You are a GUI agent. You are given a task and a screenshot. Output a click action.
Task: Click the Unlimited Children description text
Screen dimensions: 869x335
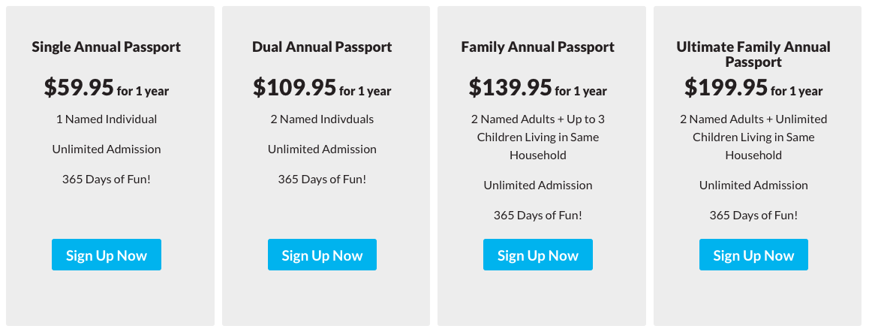tap(753, 137)
